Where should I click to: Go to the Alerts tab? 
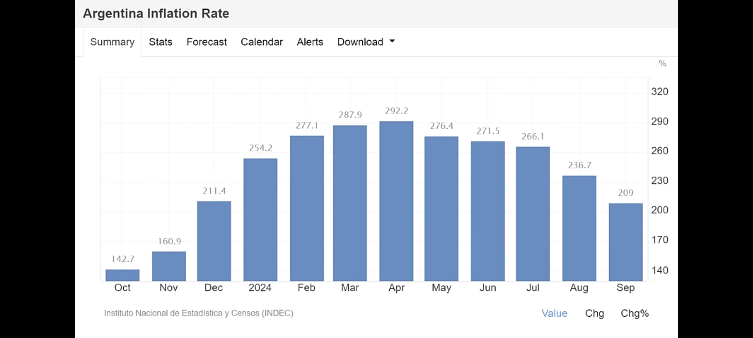click(x=310, y=42)
